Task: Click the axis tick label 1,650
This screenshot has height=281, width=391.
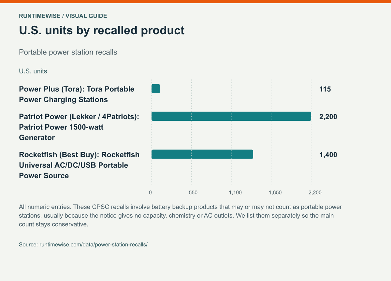Action: coord(275,193)
